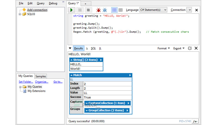Select the Query 1* tab
Image resolution: width=217 pixels, height=125 pixels.
[73, 3]
